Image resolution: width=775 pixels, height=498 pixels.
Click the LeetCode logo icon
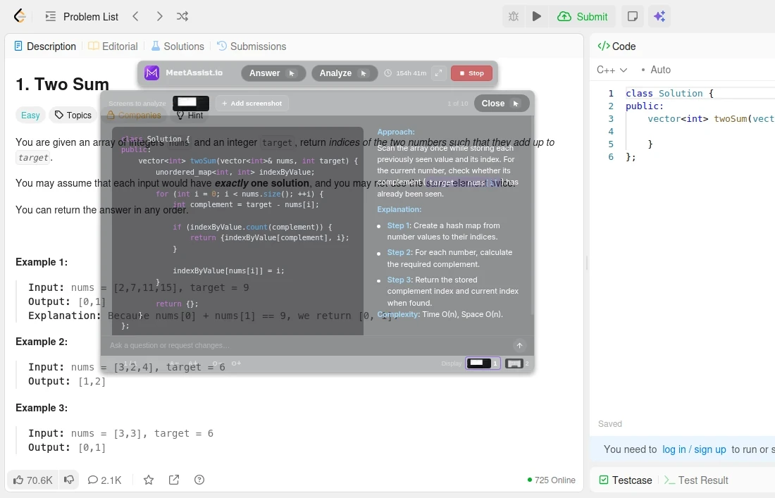(20, 16)
